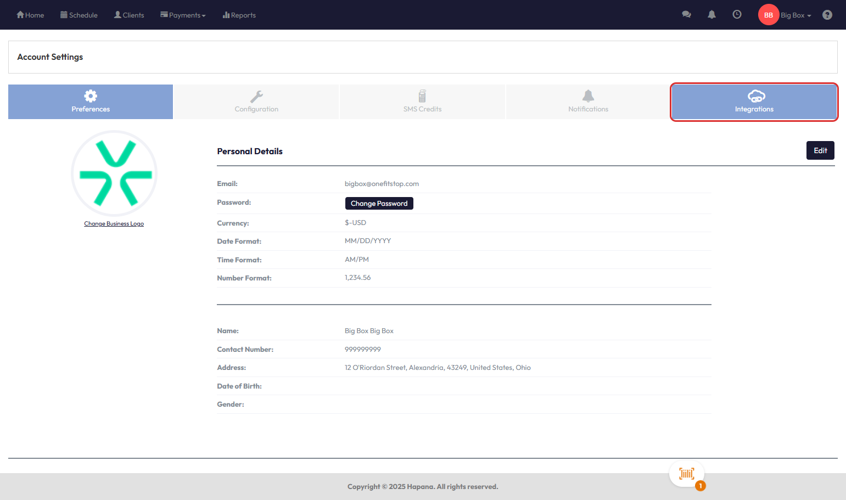
Task: Click the help question mark icon
Action: tap(827, 15)
